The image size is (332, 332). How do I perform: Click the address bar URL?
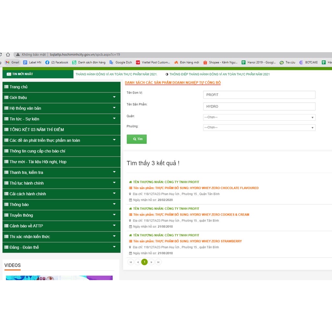pos(85,54)
